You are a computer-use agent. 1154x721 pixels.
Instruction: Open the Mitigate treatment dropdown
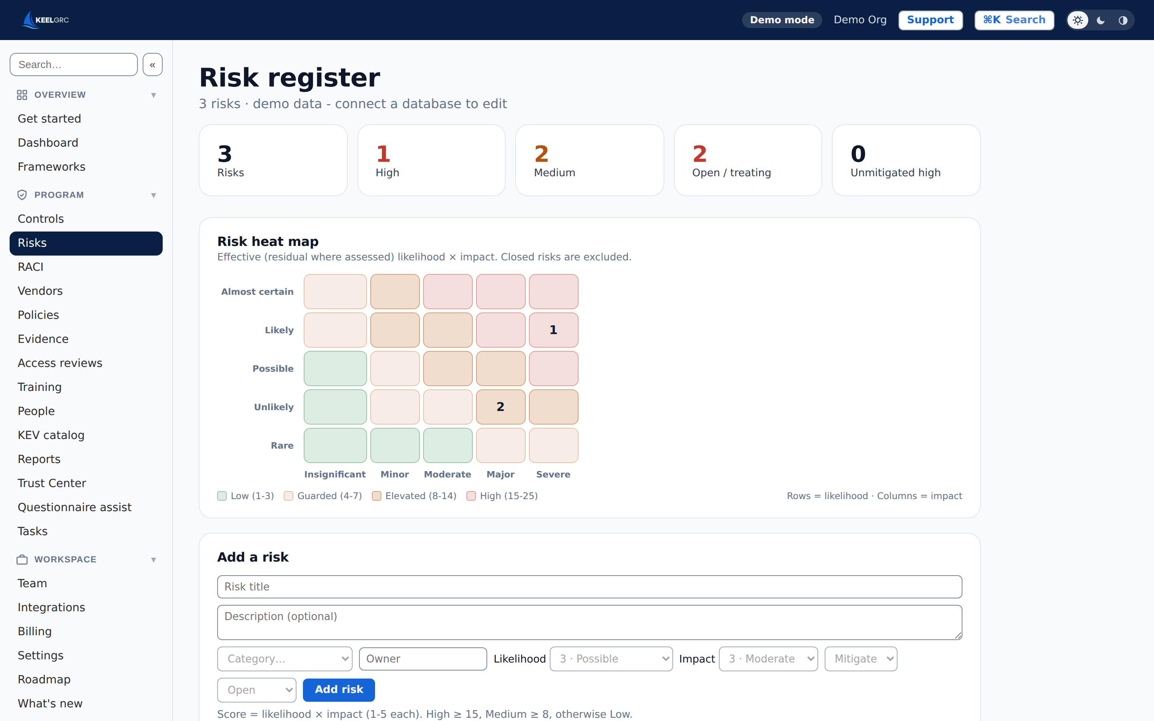[861, 659]
